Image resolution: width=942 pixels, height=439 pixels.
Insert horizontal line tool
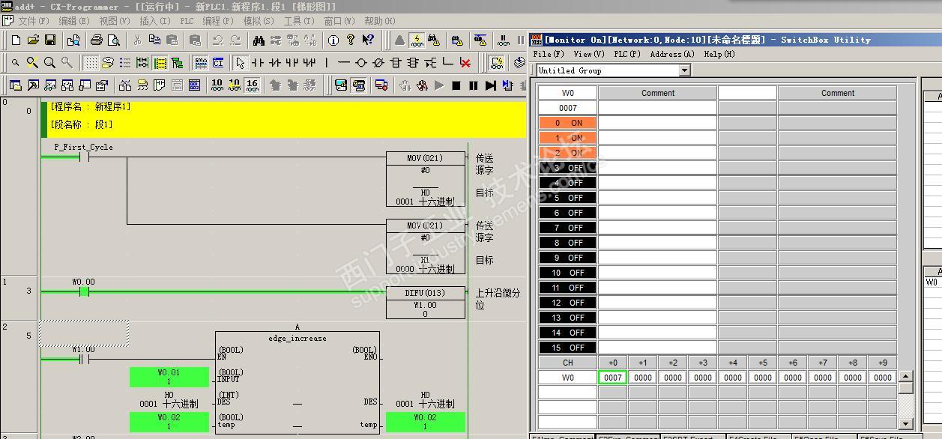tap(344, 63)
